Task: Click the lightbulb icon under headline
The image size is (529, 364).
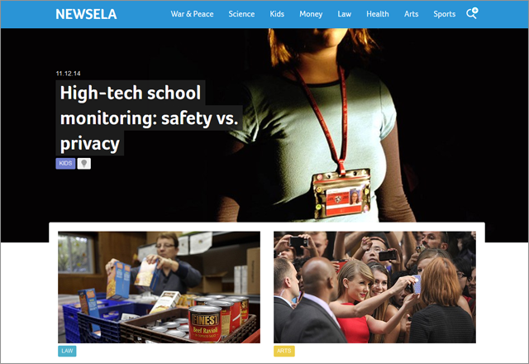Action: (x=84, y=164)
